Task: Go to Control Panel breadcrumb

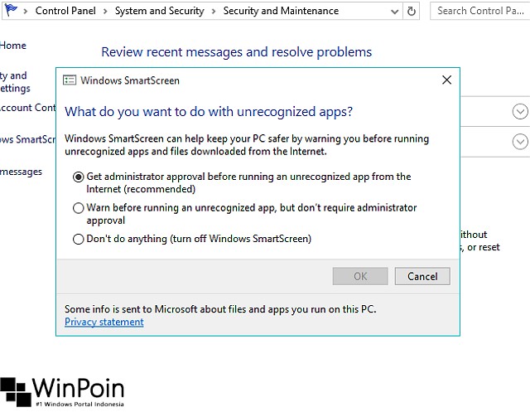Action: [x=65, y=11]
